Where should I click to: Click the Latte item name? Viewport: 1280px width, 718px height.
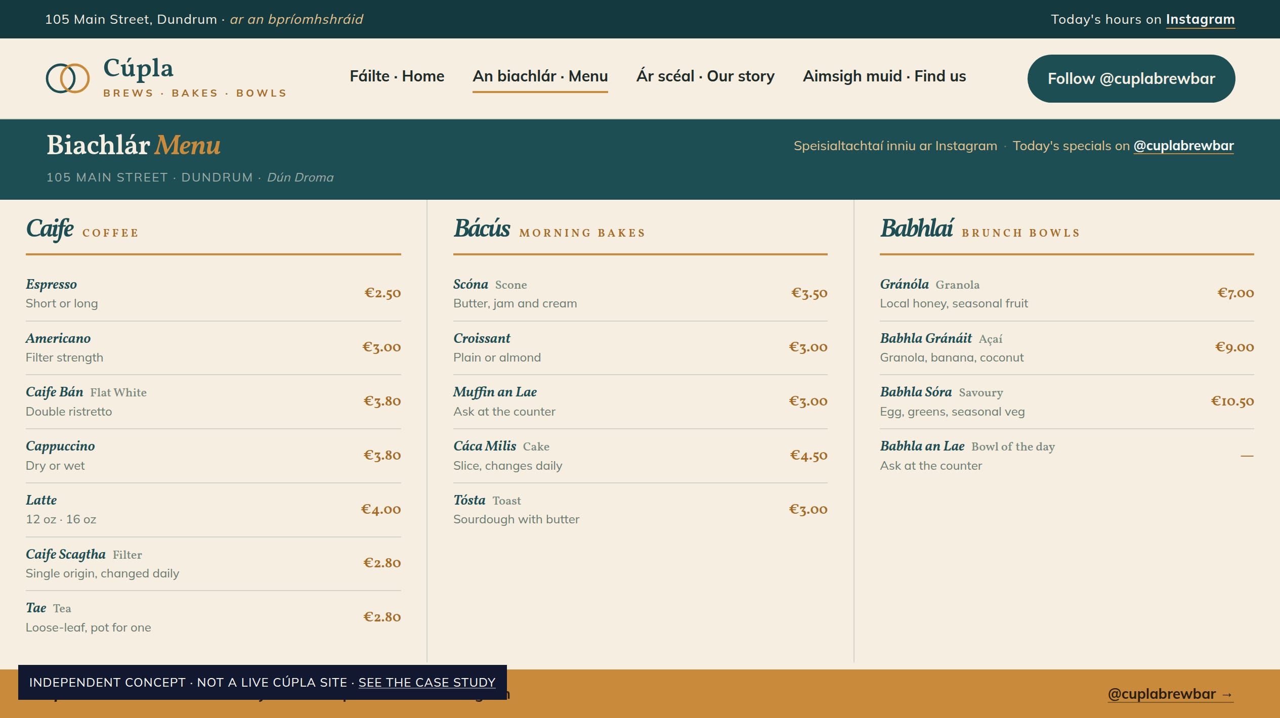[x=41, y=500]
